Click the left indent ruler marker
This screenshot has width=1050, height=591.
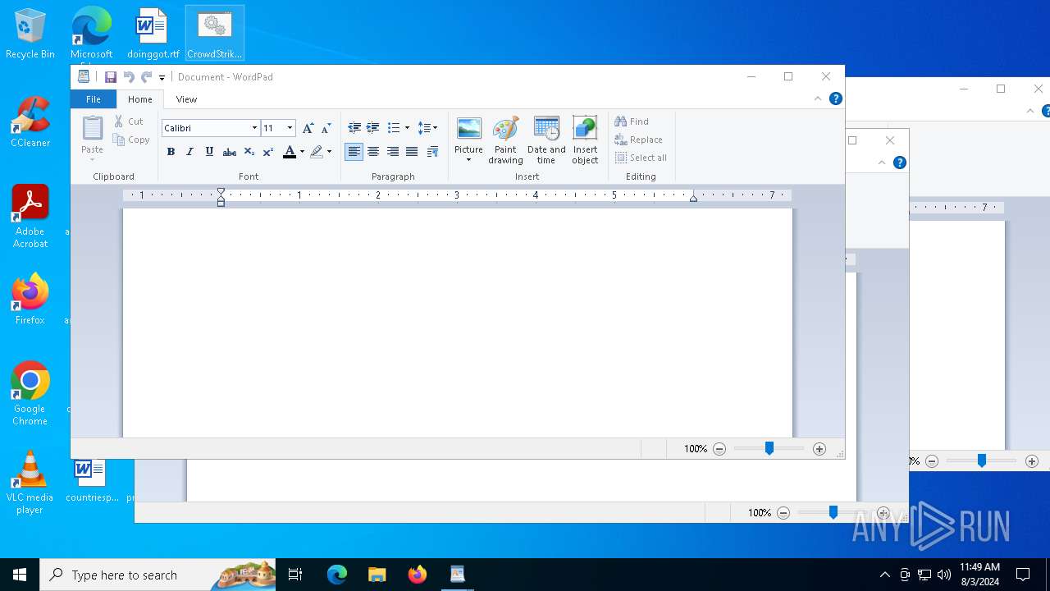tap(221, 197)
